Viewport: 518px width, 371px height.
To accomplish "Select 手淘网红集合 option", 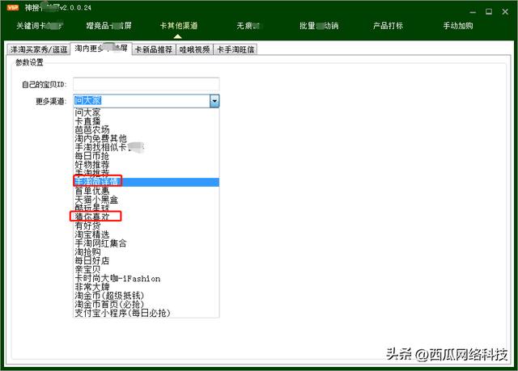I will point(146,243).
